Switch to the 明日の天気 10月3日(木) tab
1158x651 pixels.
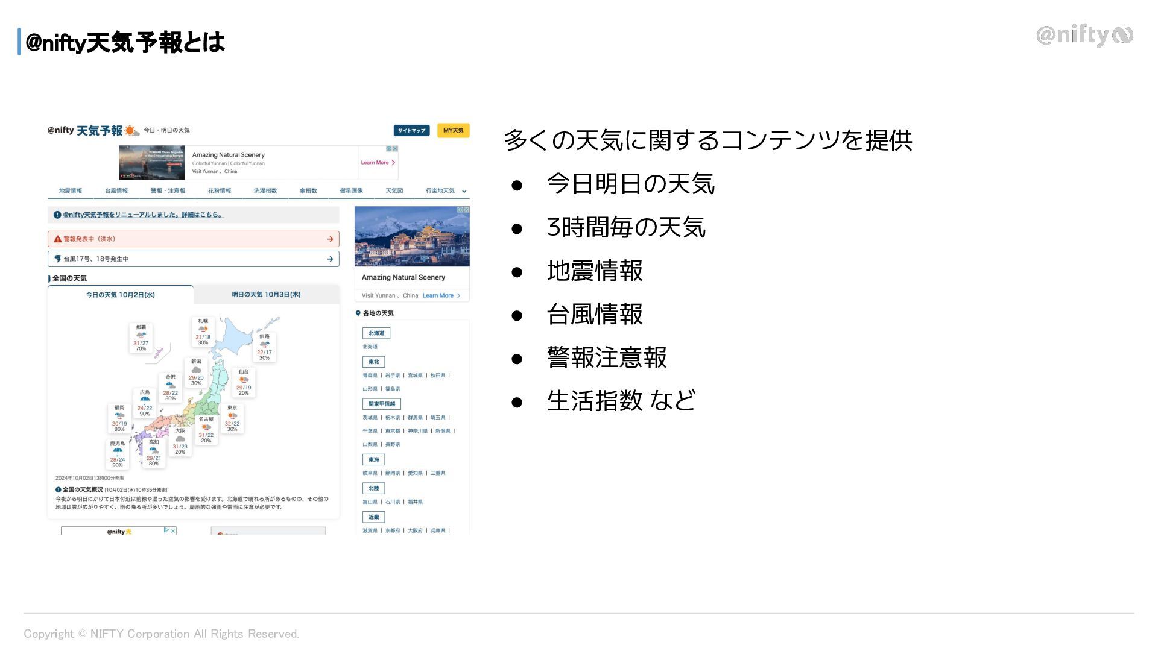point(266,295)
